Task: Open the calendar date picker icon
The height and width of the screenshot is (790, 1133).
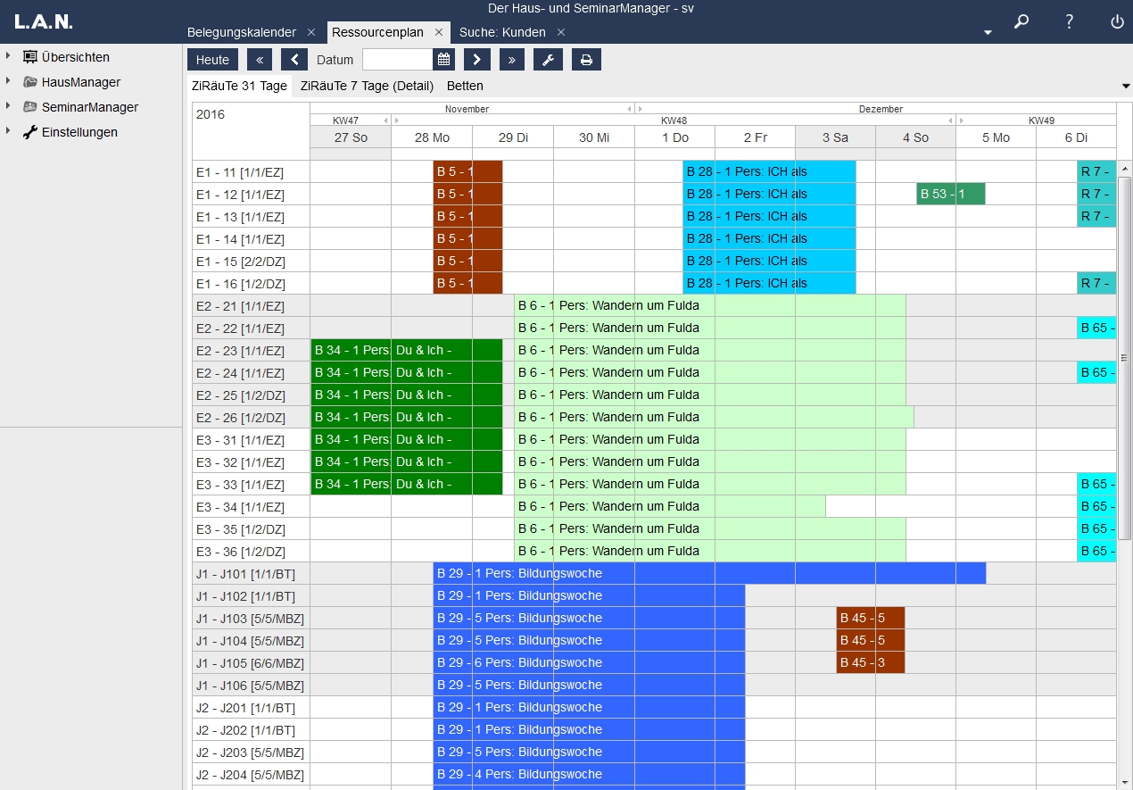Action: [443, 60]
